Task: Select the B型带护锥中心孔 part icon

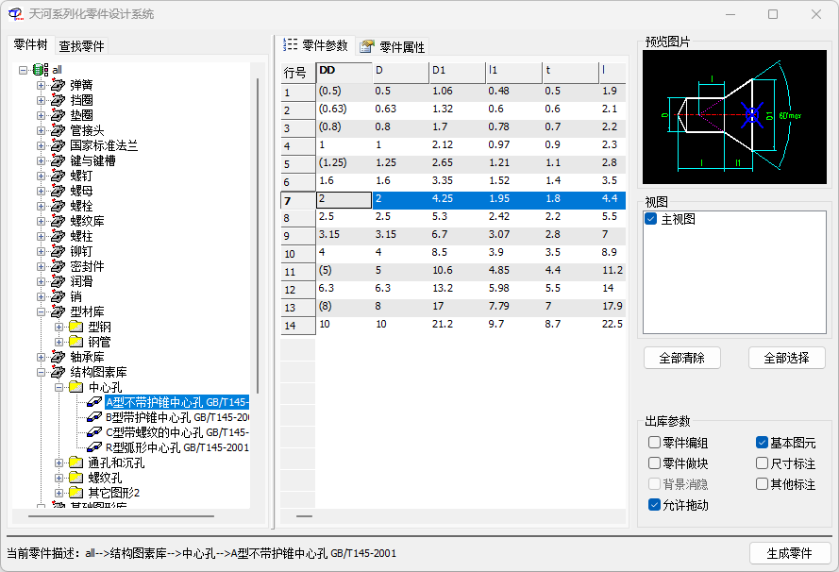Action: tap(94, 417)
